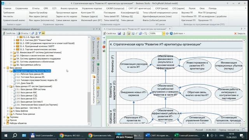Open the Справочники ribbon tab
249x140 pixels.
point(22,9)
